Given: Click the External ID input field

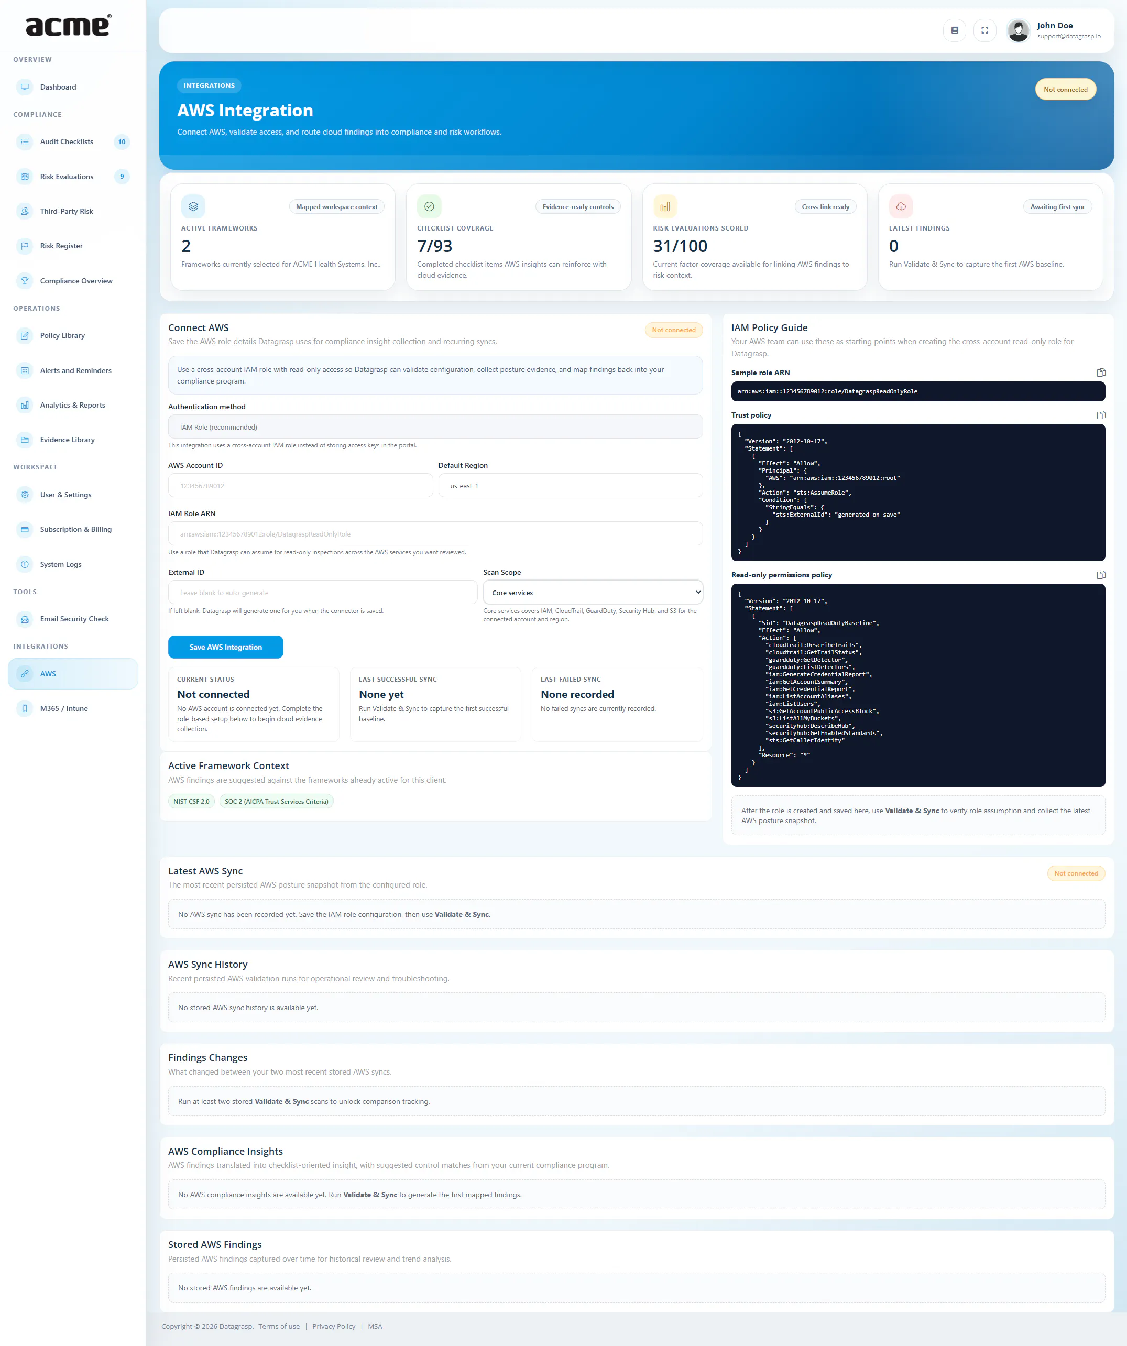Looking at the screenshot, I should point(322,592).
